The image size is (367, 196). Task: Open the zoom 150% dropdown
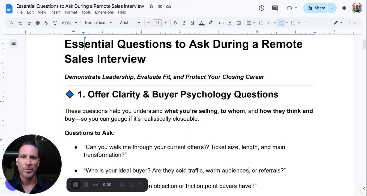click(x=69, y=23)
